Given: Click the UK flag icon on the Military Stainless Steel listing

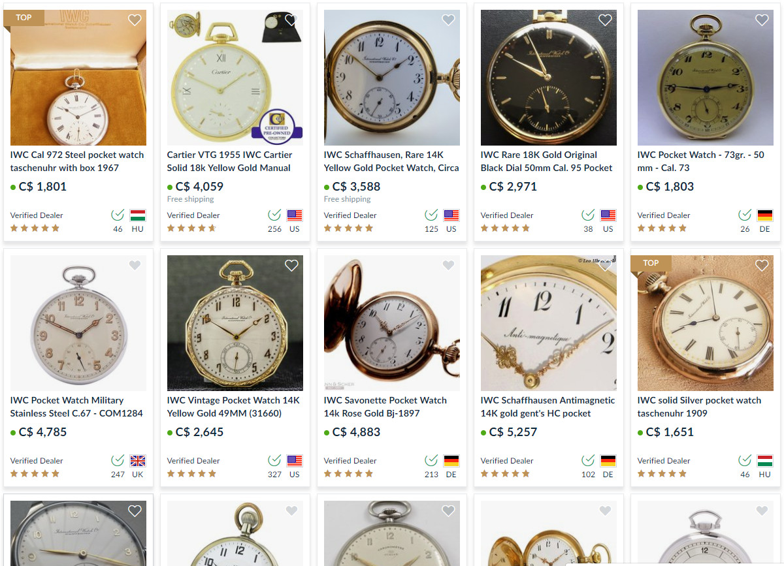Looking at the screenshot, I should click(x=137, y=461).
